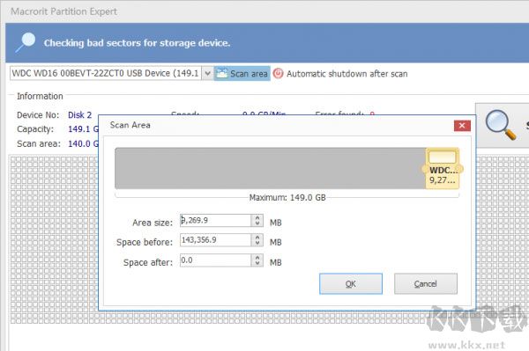Click OK in Scan Area dialog

[351, 283]
